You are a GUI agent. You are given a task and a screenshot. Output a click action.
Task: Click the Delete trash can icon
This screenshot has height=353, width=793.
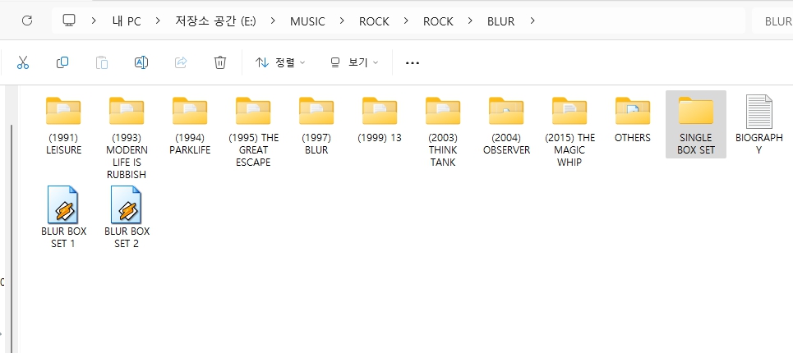pos(220,62)
